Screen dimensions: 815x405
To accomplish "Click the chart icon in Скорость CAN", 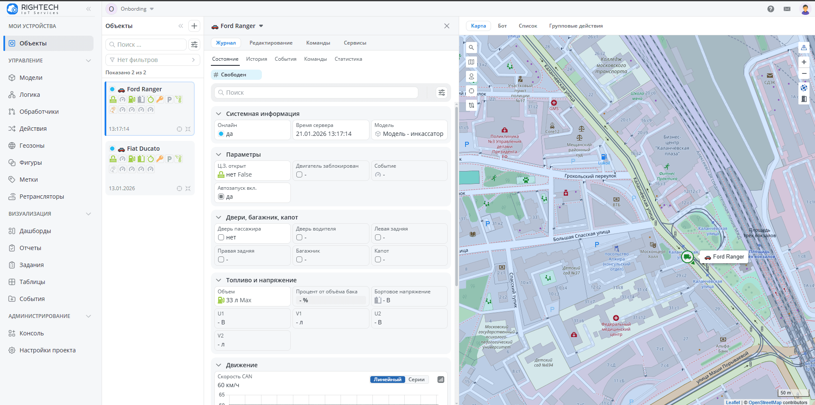I will (441, 380).
